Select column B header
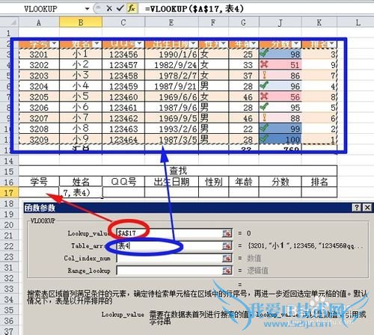Screen dimensions: 374x335 tap(81, 22)
